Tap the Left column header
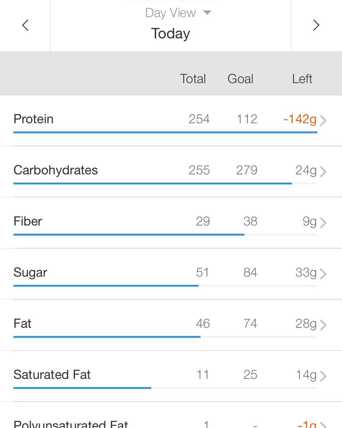Screen dimensions: 342x428 click(302, 79)
